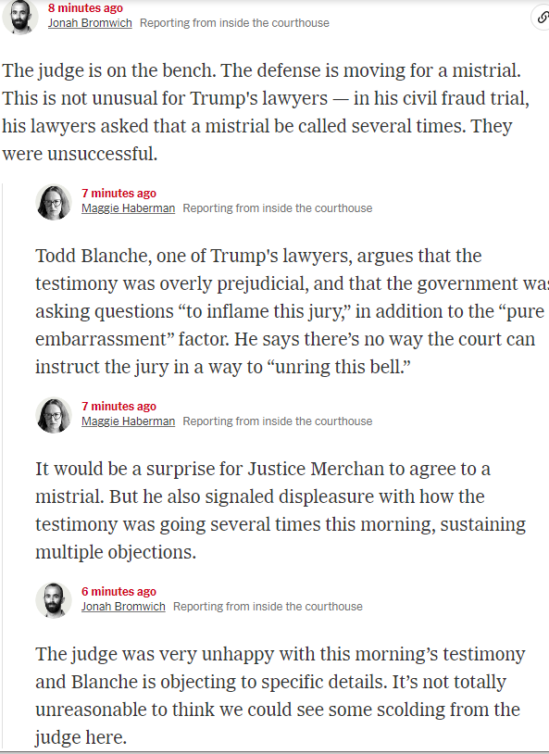Viewport: 549px width, 754px height.
Task: Click 'Reporting from inside the courthouse' above Todd Blanche paragraph
Action: [278, 208]
